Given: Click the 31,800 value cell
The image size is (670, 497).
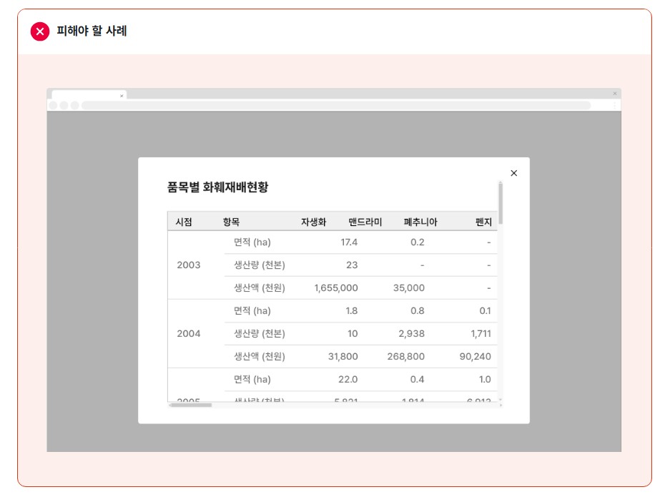Looking at the screenshot, I should click(343, 356).
